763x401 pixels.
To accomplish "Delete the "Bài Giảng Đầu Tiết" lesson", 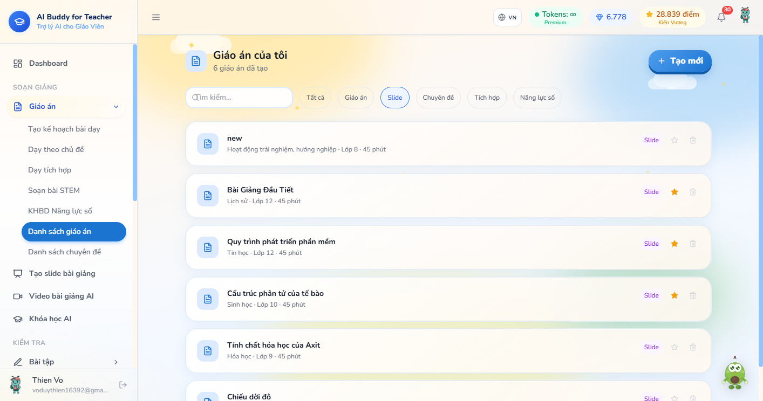I will 693,192.
